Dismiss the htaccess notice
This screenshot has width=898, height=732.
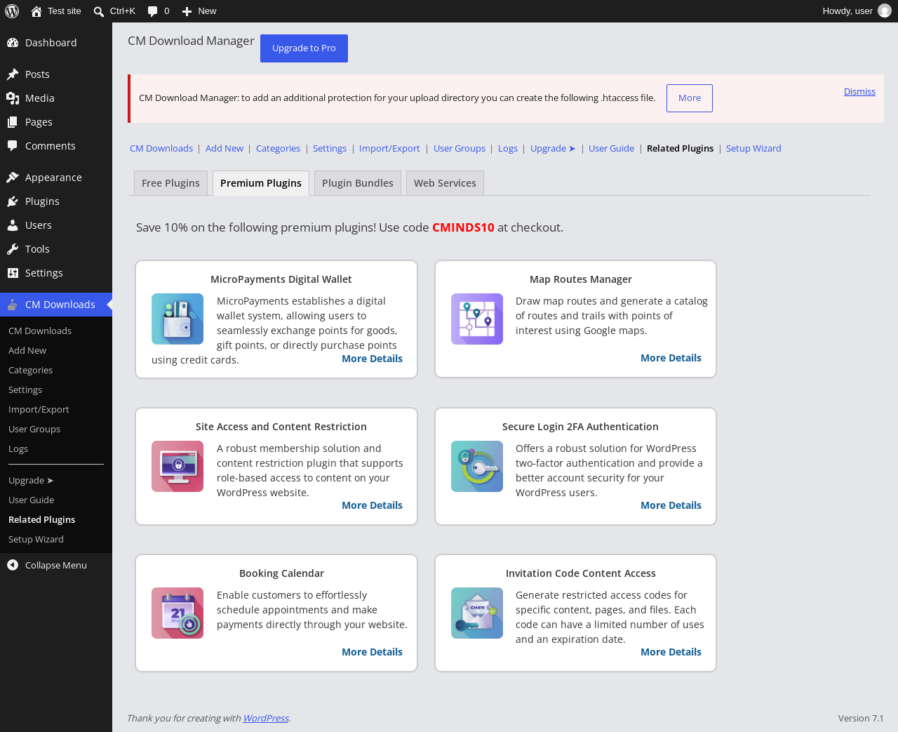pos(859,91)
